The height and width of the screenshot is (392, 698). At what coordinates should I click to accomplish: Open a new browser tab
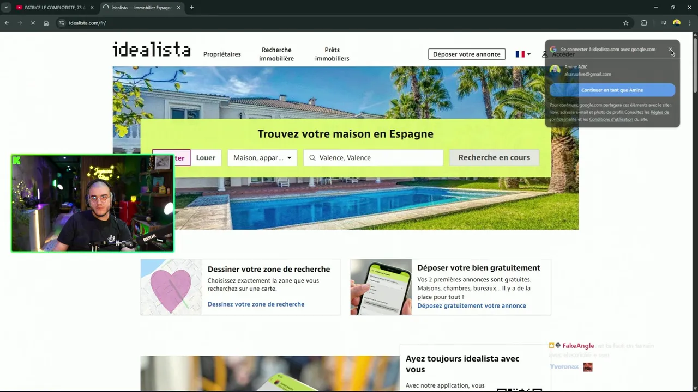pyautogui.click(x=191, y=8)
